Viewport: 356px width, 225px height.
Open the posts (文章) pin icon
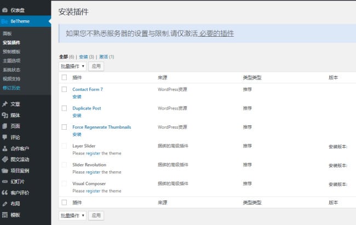click(x=5, y=104)
